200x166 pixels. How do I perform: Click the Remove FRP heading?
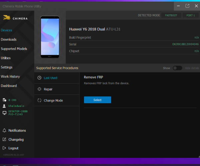93,77
